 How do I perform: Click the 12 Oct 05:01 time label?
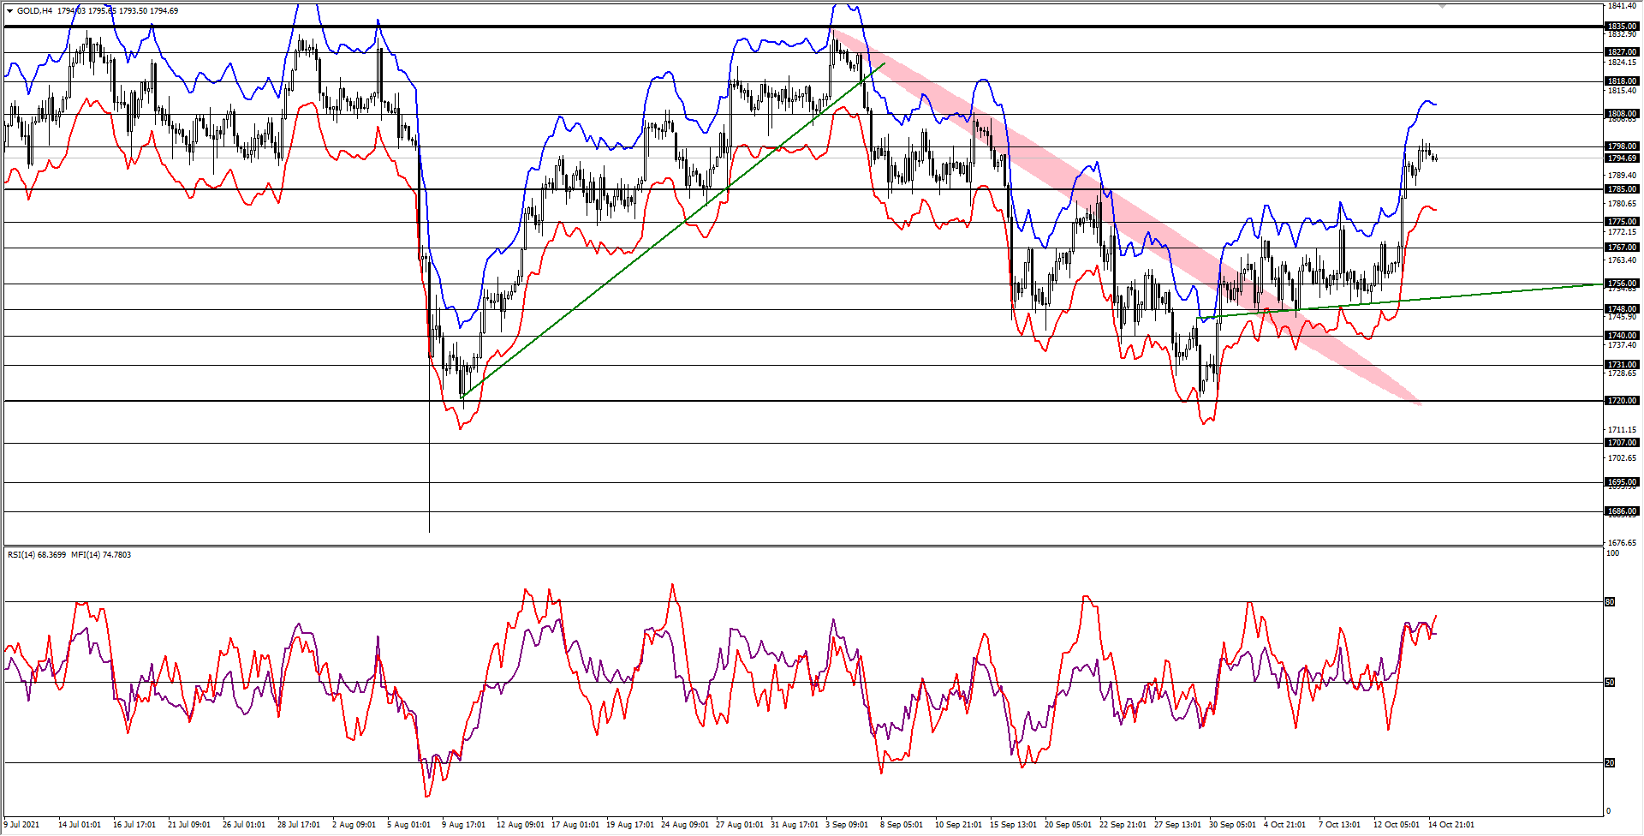click(x=1397, y=825)
